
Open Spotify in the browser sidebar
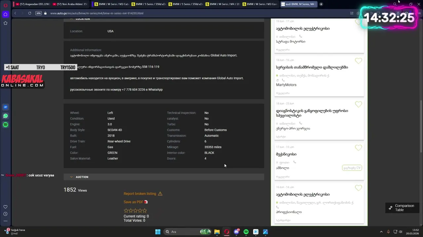click(x=5, y=125)
